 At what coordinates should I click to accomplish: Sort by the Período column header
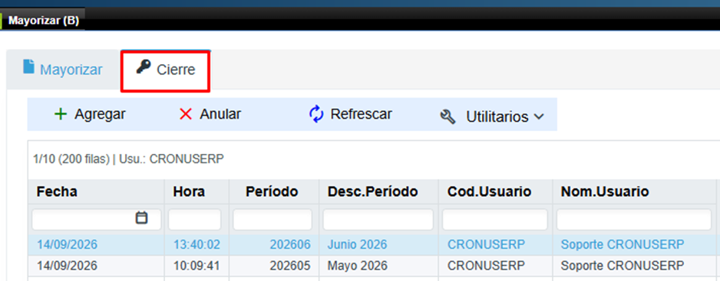coord(272,191)
